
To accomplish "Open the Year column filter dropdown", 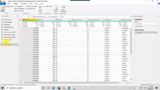I will click(x=54, y=20).
